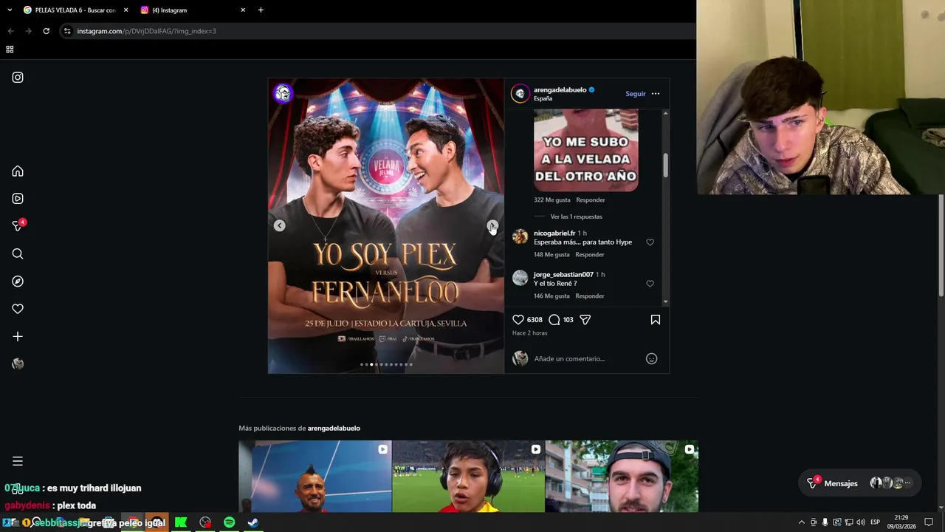Click in the 'Añade un comentario' field
The width and height of the screenshot is (945, 532).
(587, 358)
